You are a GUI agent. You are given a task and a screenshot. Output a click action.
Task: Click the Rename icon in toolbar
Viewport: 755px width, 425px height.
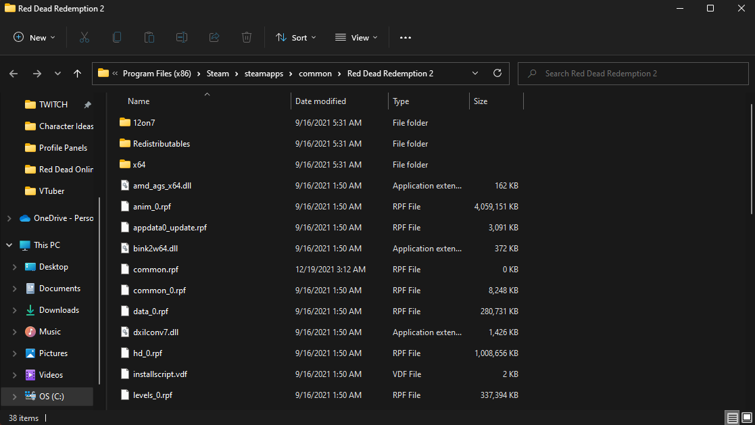[x=182, y=38]
